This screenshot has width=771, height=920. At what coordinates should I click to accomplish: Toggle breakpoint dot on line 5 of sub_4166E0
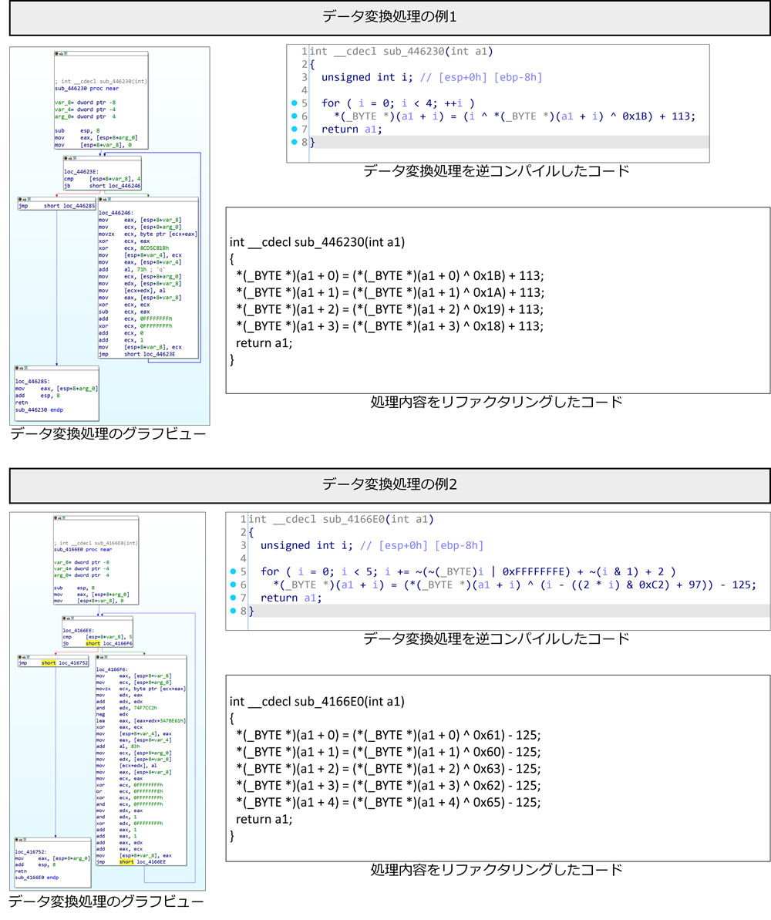coord(234,571)
